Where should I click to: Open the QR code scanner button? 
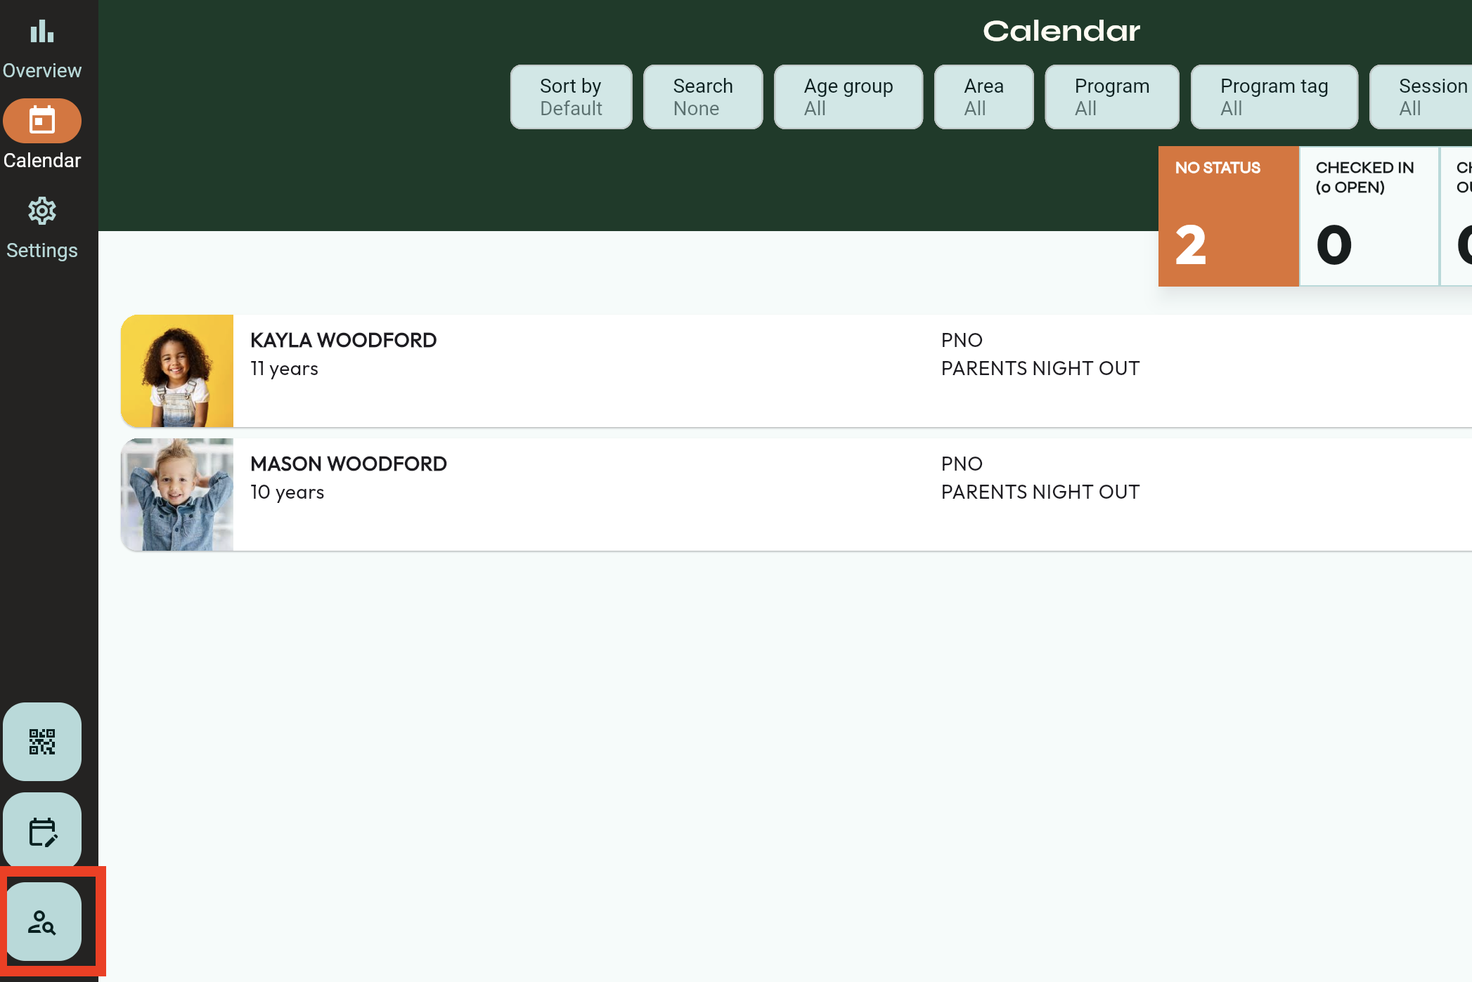click(x=42, y=742)
